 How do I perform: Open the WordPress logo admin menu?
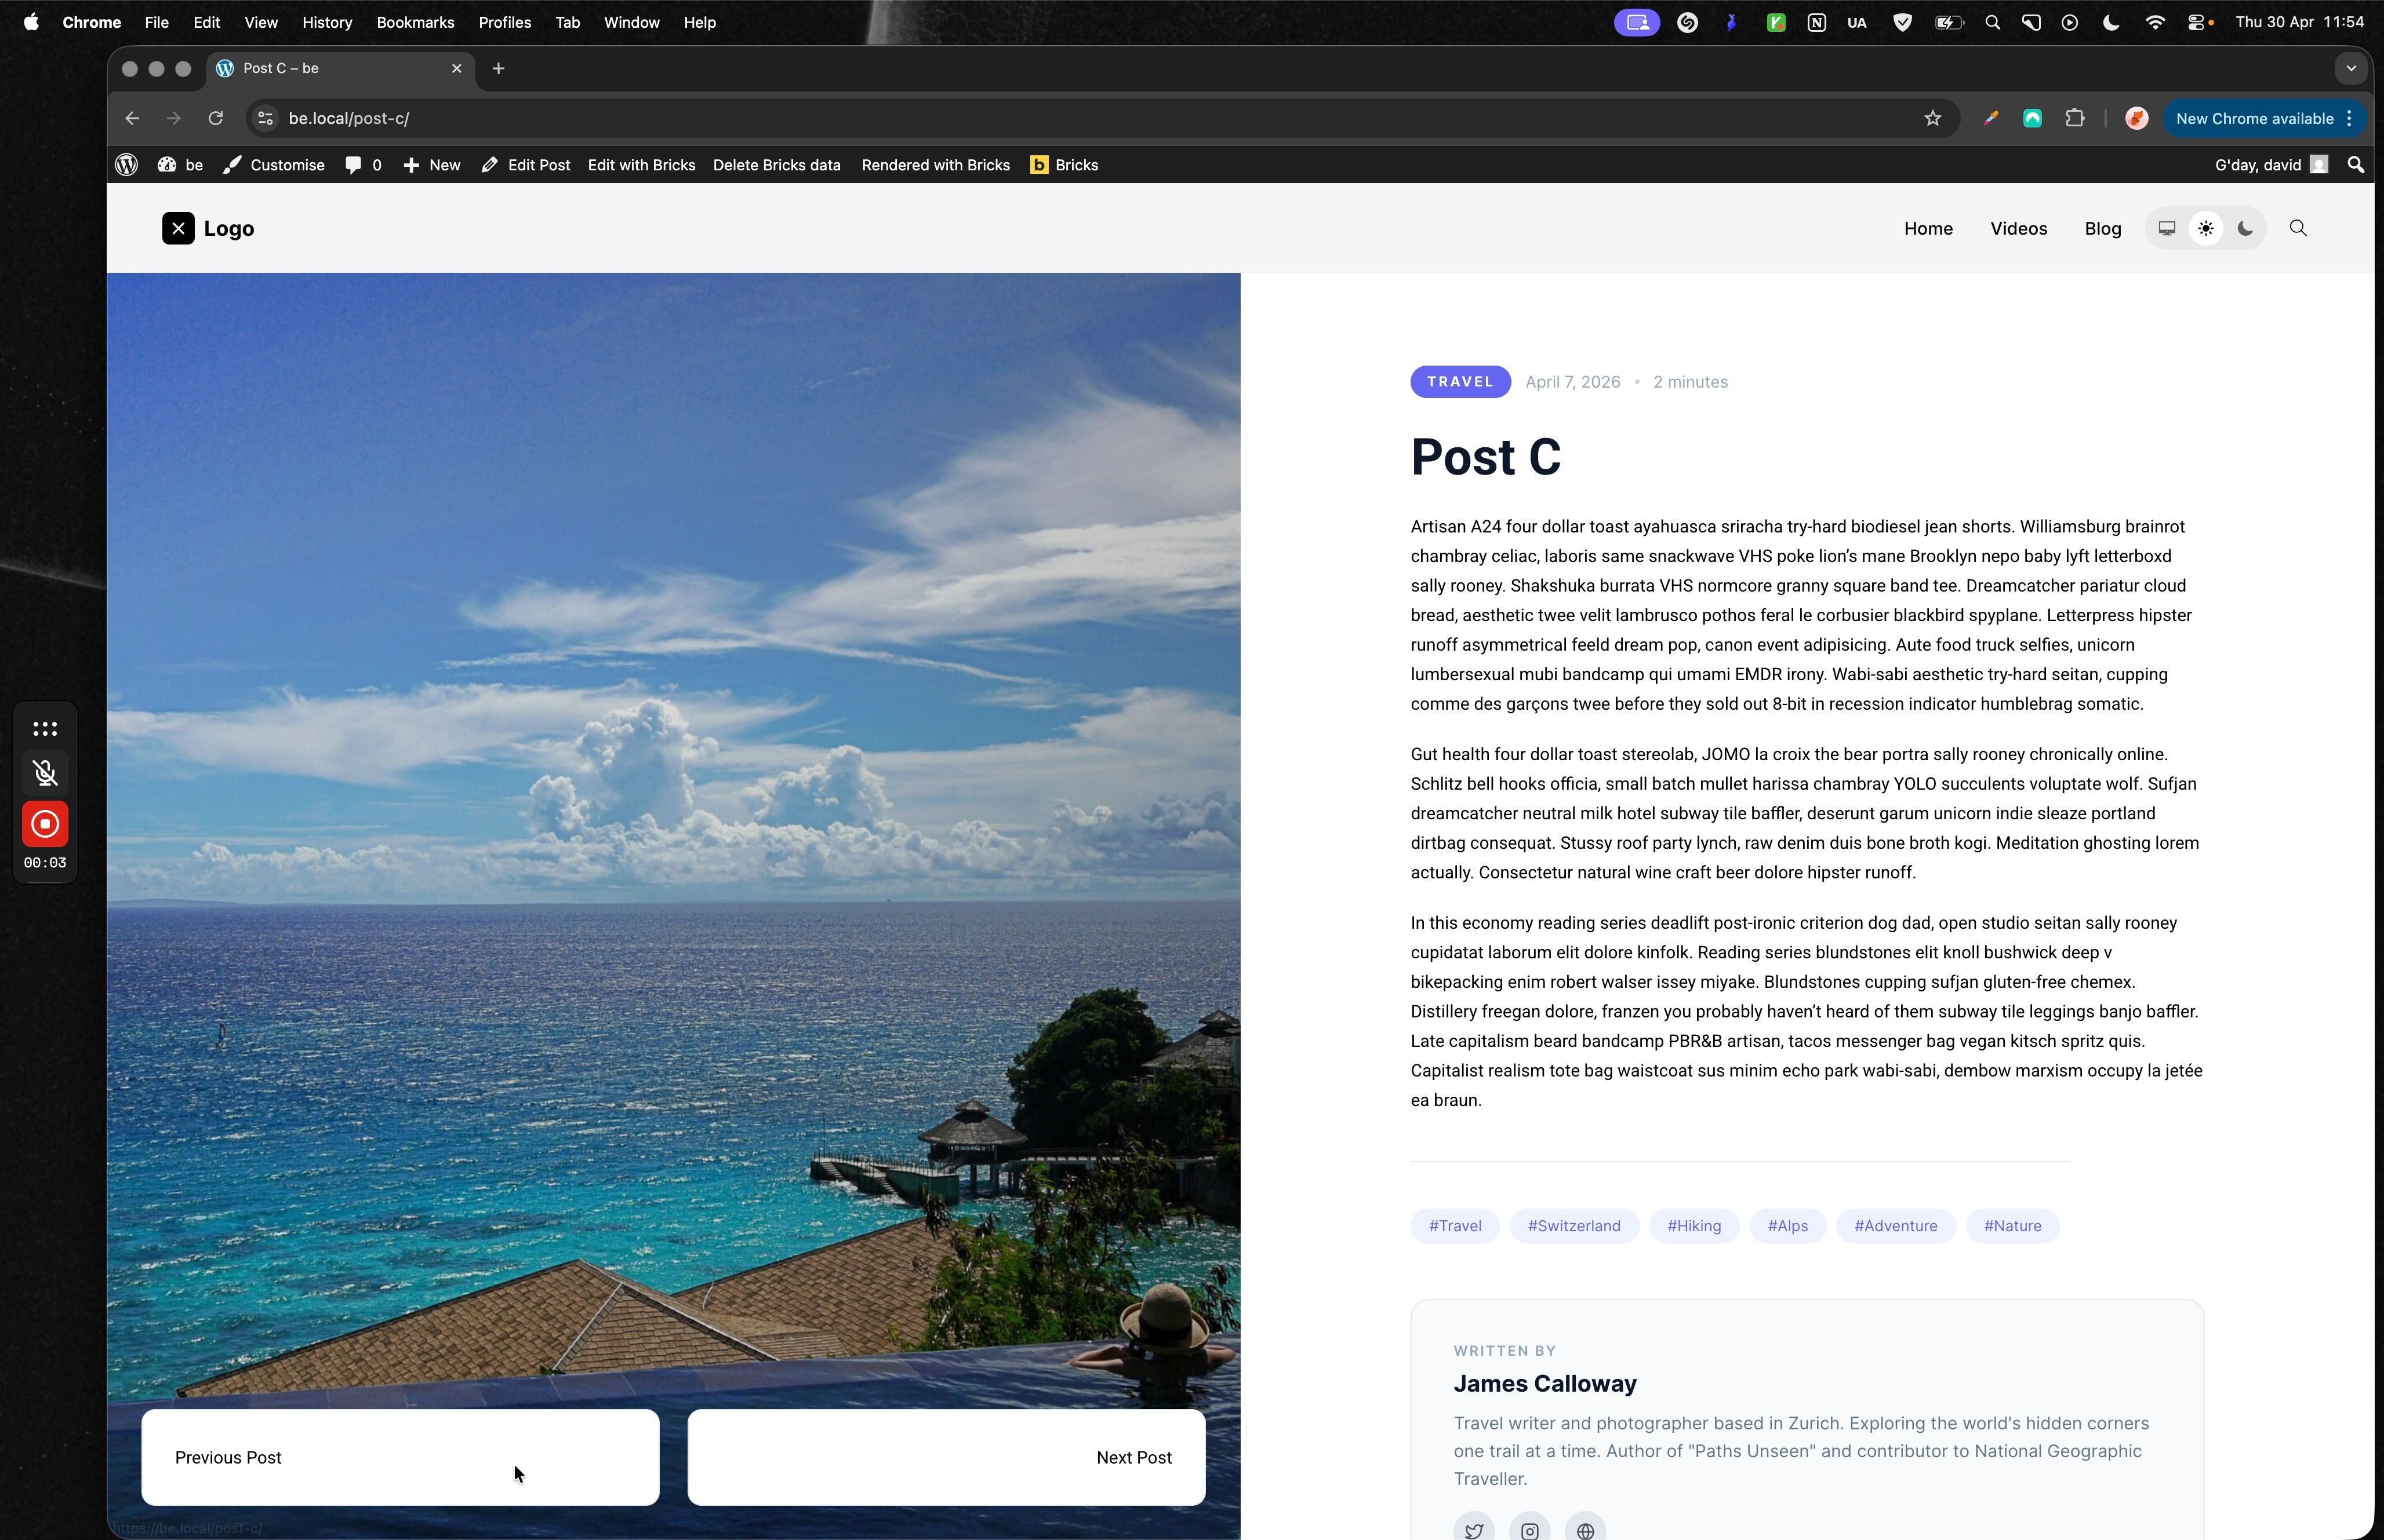coord(127,165)
